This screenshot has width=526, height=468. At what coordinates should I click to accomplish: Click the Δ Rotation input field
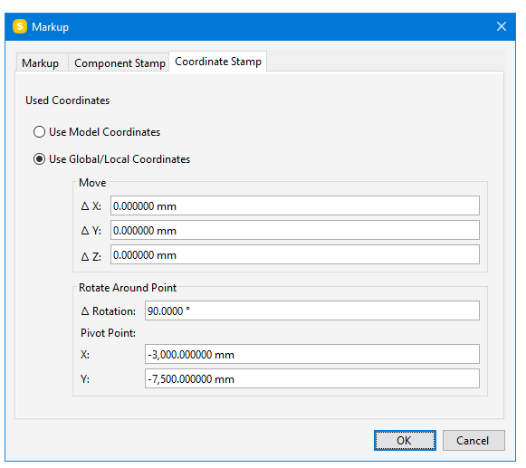coord(312,310)
